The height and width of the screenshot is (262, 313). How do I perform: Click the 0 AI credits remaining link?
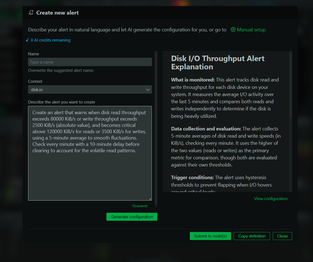(x=50, y=40)
